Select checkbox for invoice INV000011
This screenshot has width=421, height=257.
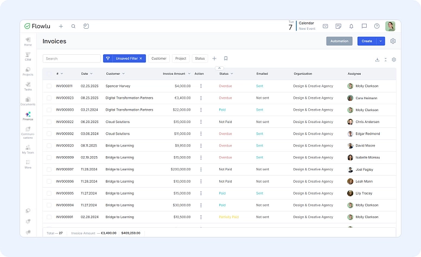[x=49, y=86]
